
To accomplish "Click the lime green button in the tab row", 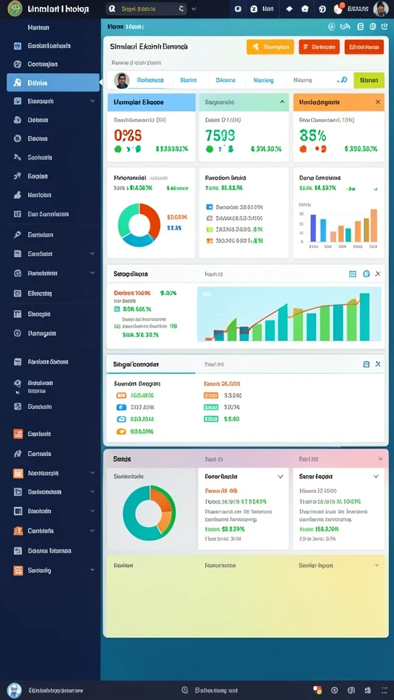I will [x=369, y=80].
